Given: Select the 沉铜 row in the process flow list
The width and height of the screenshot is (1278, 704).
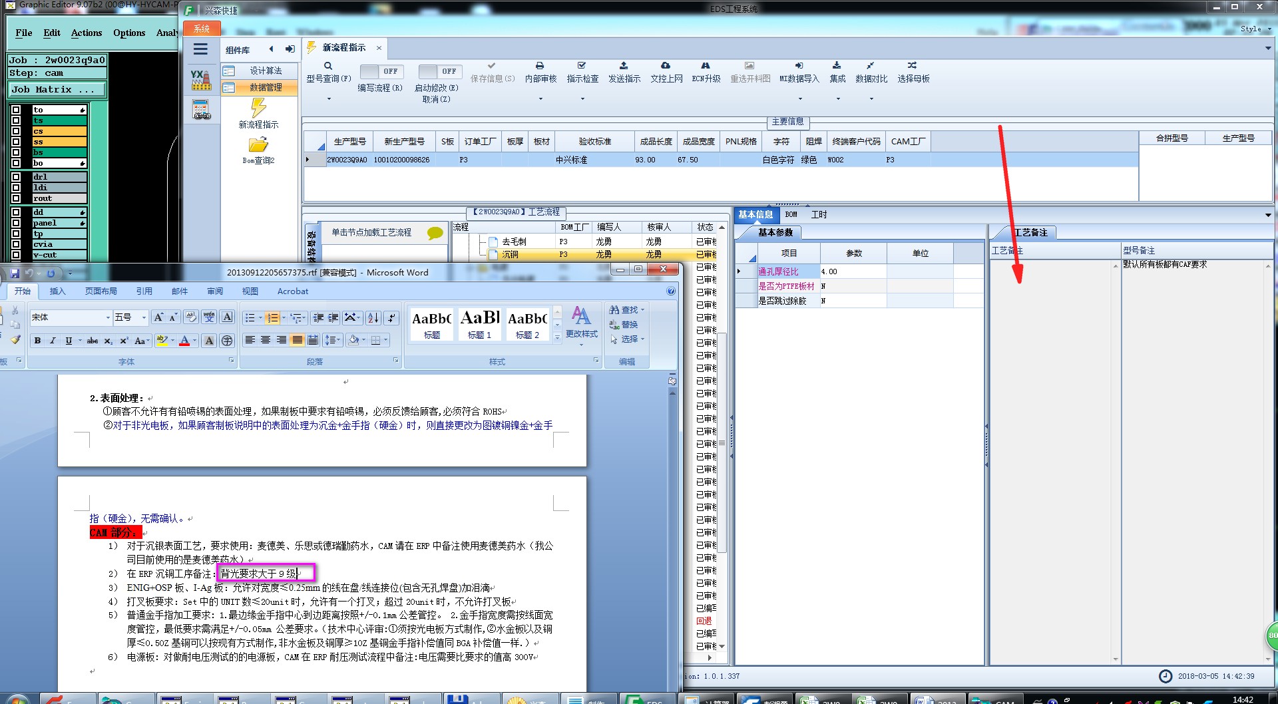Looking at the screenshot, I should (x=586, y=254).
